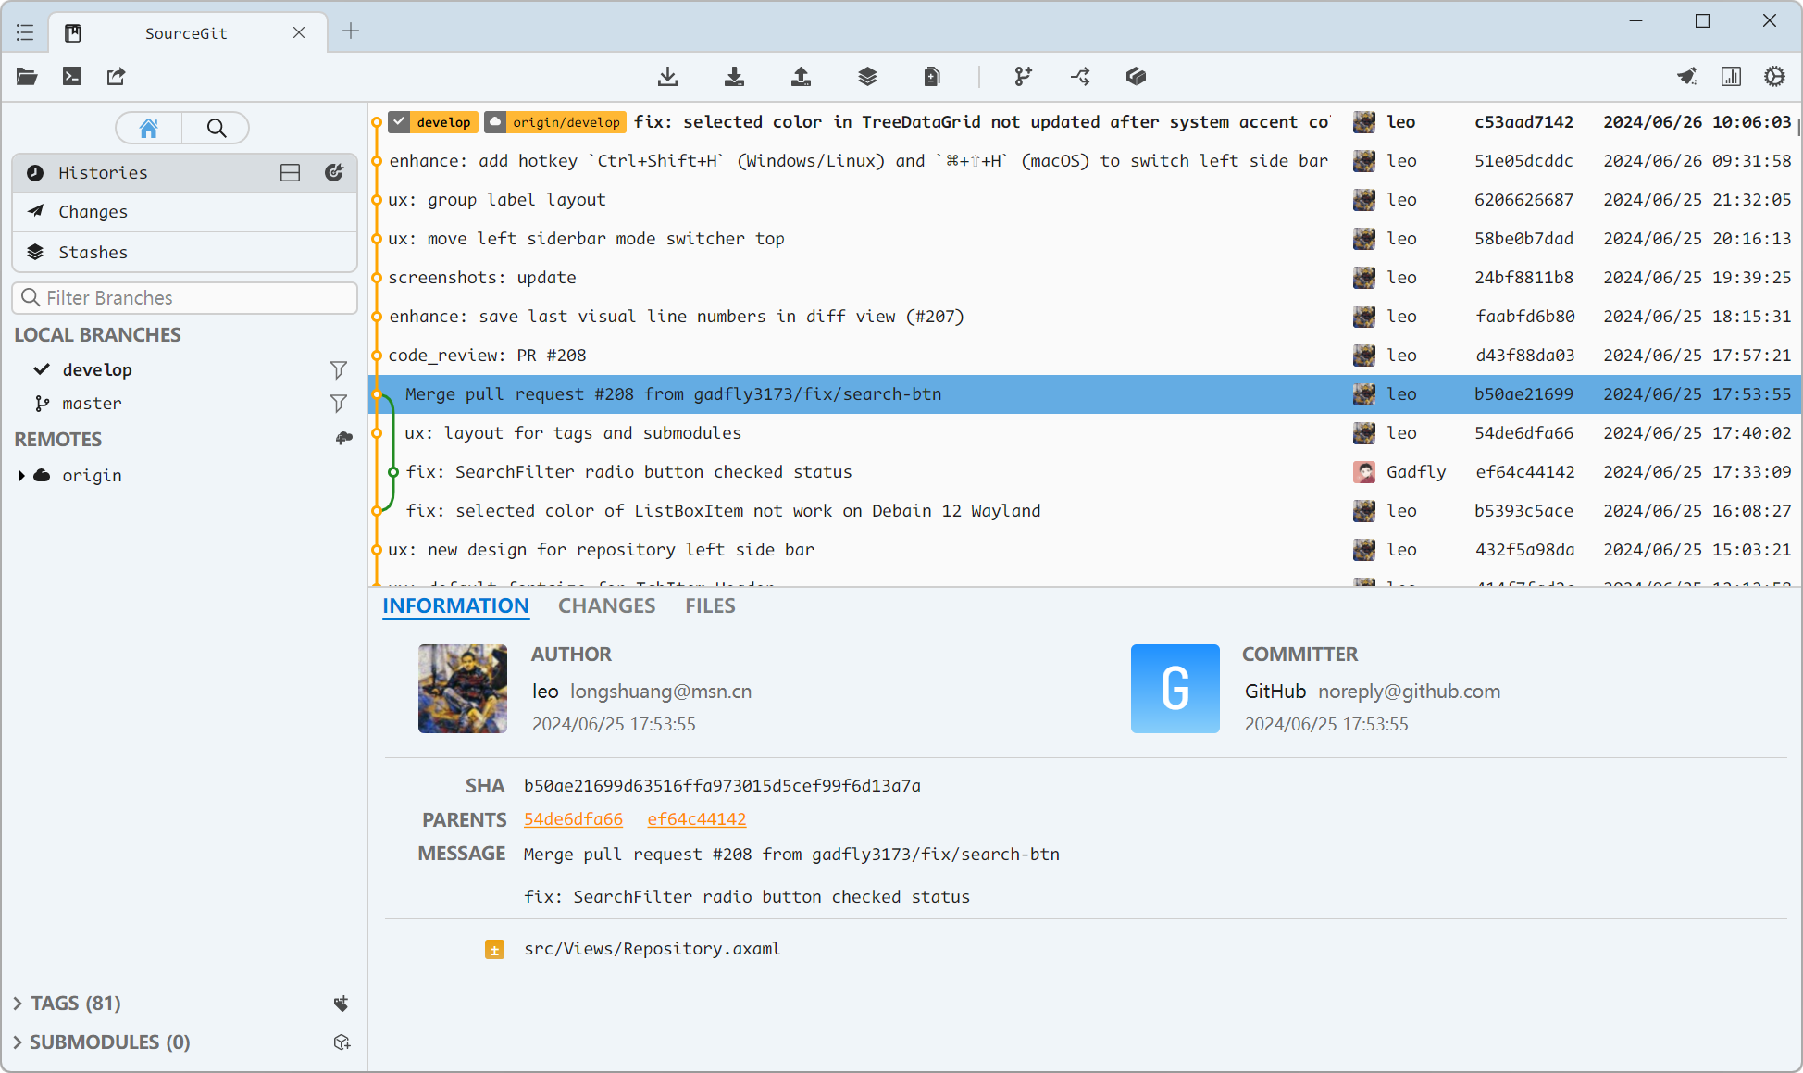Expand the origin remote tree node
This screenshot has height=1073, width=1803.
click(x=21, y=475)
